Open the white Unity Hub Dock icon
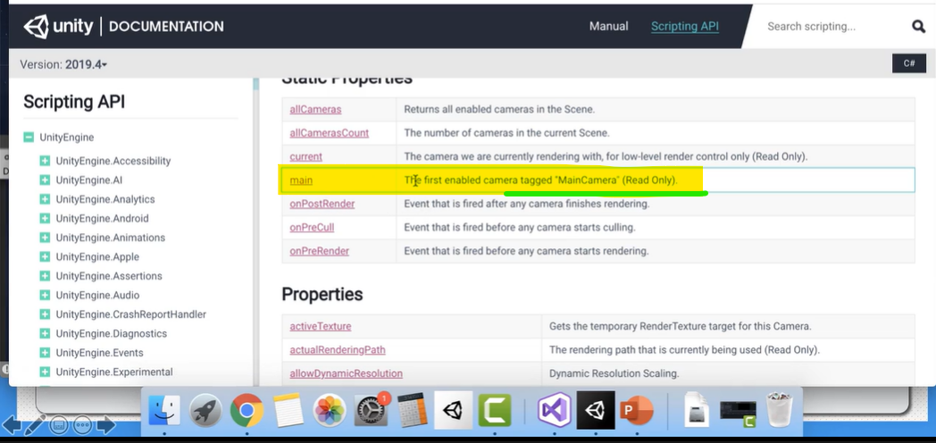 coord(454,410)
